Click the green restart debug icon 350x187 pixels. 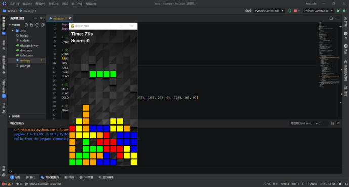tap(289, 11)
